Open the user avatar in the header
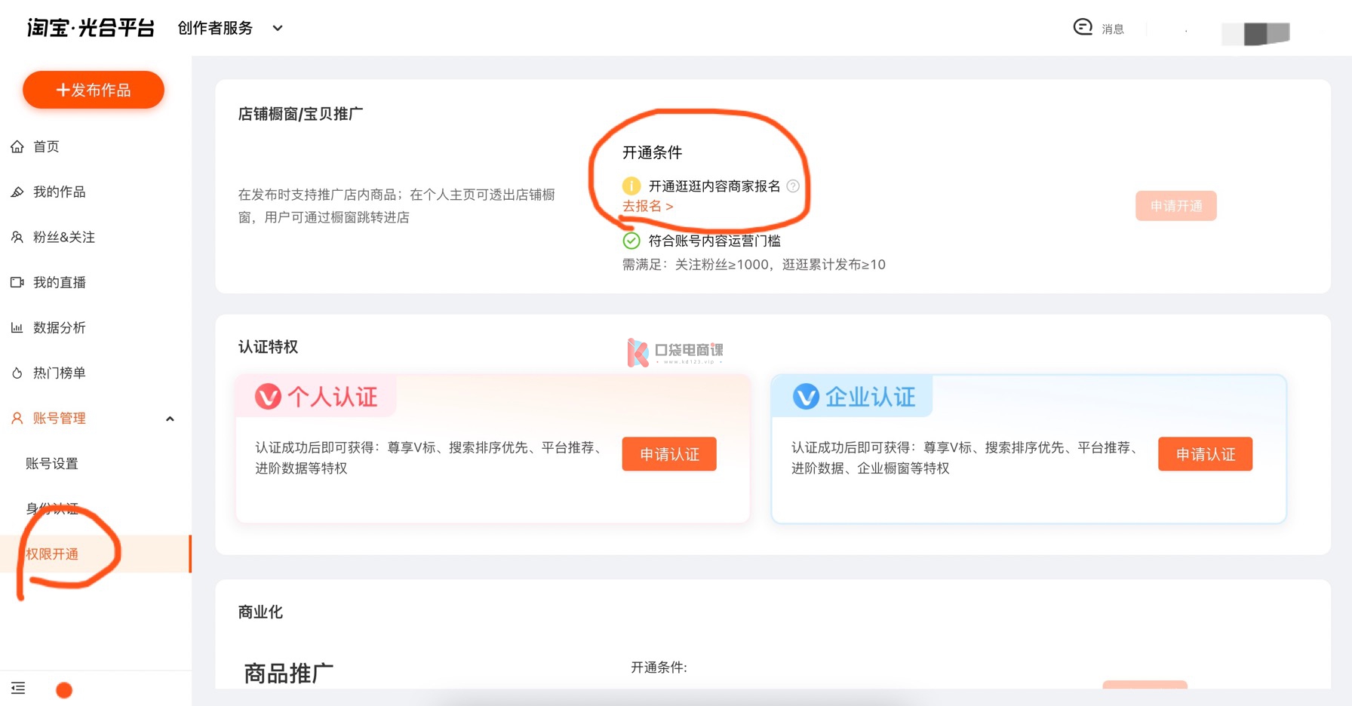The image size is (1352, 706). pyautogui.click(x=1256, y=33)
